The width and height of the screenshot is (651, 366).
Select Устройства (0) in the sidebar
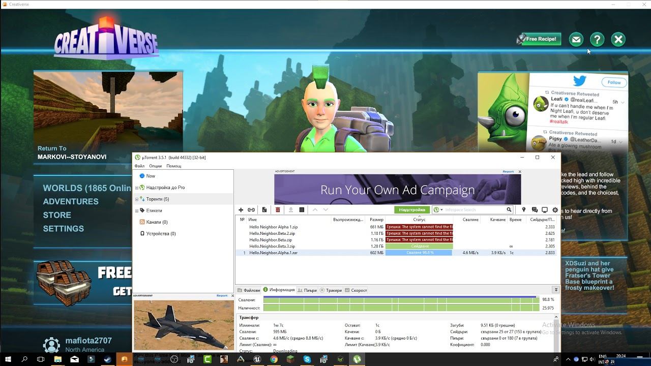coord(161,234)
